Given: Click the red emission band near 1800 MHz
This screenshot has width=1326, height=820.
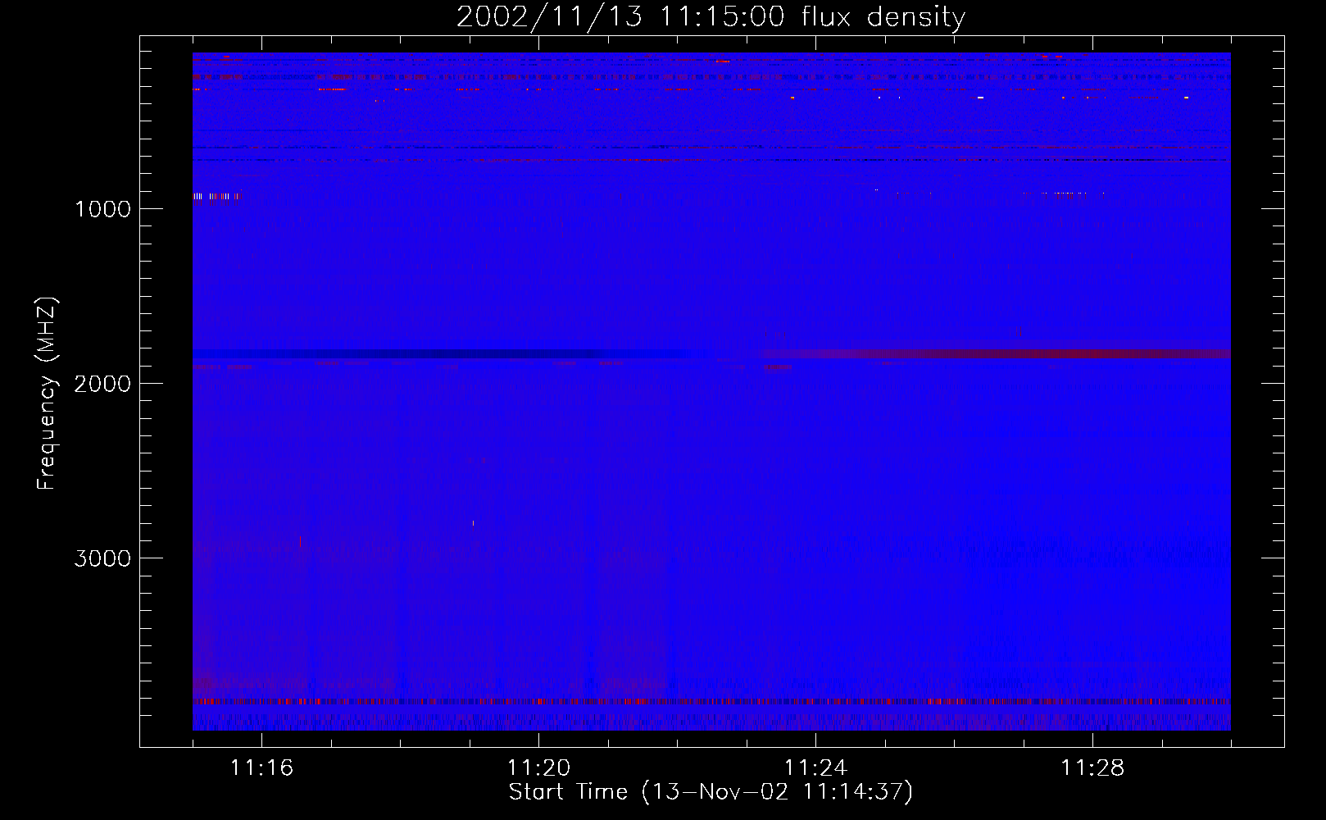Looking at the screenshot, I should click(x=996, y=353).
